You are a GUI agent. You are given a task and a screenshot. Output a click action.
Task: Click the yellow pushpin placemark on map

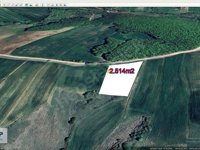[x=108, y=71]
